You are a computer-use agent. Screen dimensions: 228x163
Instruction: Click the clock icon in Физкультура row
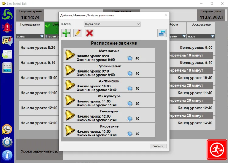(130, 104)
